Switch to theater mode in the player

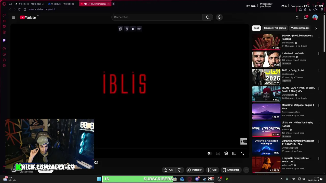coord(234,154)
